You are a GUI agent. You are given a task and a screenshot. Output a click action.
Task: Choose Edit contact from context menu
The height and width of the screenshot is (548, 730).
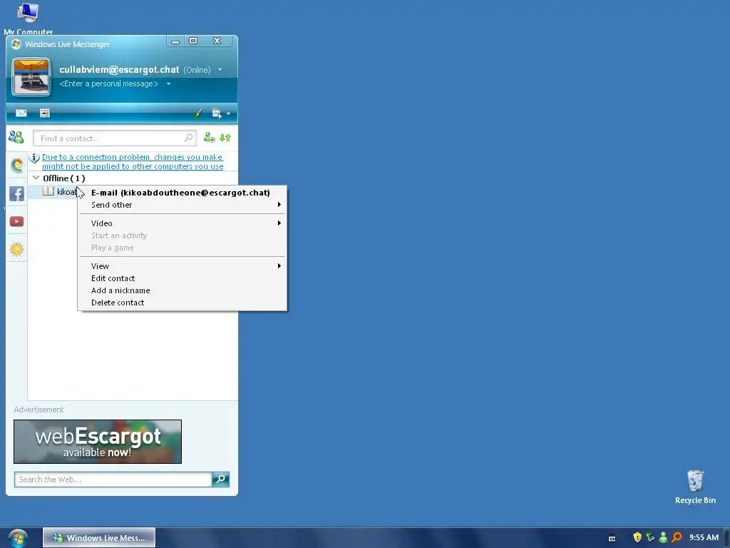[x=182, y=278]
